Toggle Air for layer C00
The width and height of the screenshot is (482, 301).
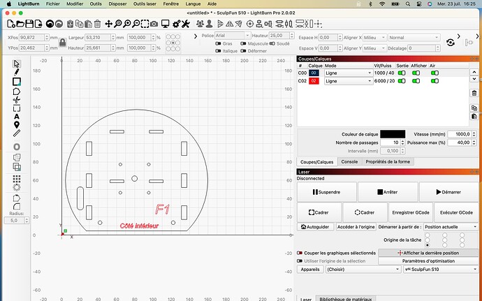[434, 73]
